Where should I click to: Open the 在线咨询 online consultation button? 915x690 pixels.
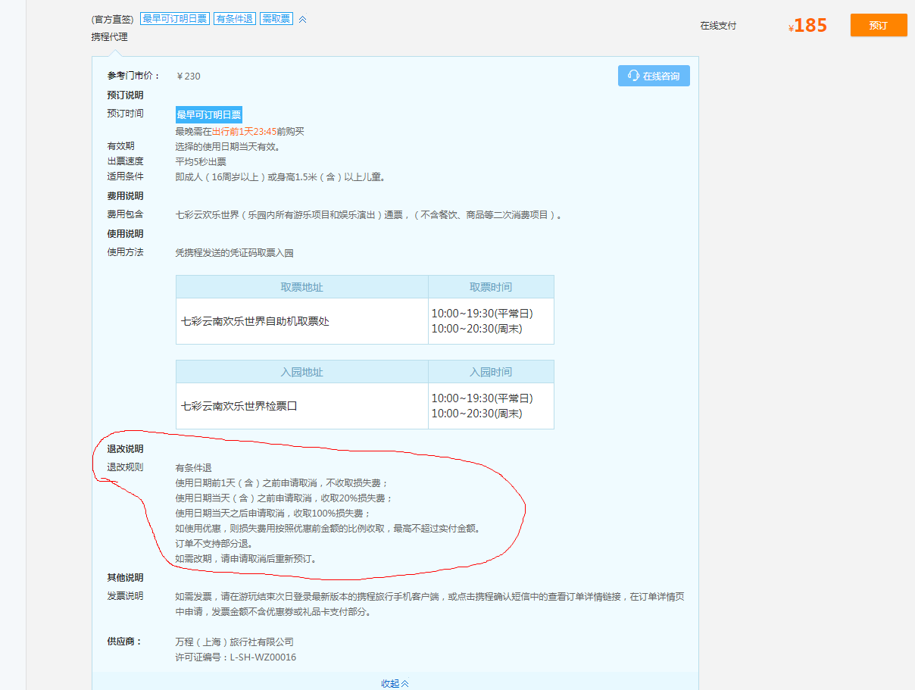tap(654, 76)
